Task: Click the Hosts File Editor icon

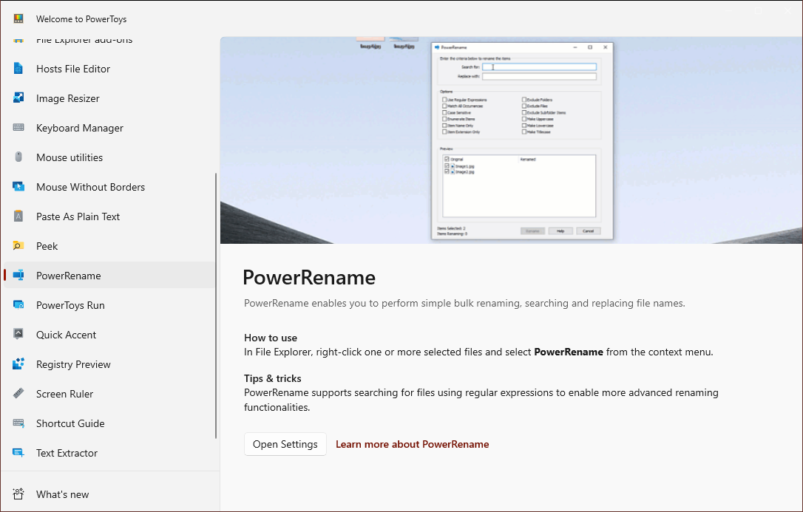Action: [x=20, y=68]
